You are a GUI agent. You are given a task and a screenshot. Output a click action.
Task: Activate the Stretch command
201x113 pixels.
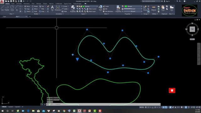coord(27,11)
